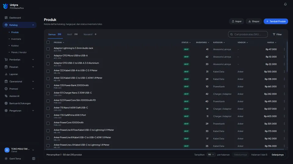Open row menu for Anker 511 Charger Nano
Screen dimensions: 293x164
284,94
